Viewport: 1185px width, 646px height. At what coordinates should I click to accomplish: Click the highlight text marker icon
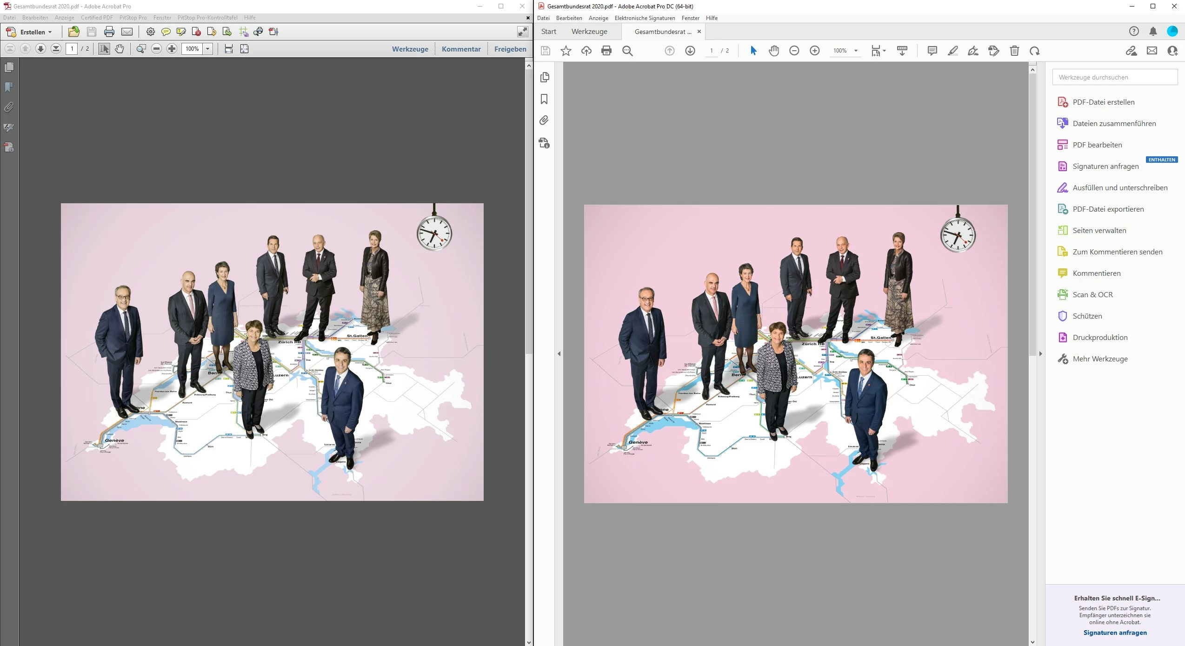click(952, 51)
